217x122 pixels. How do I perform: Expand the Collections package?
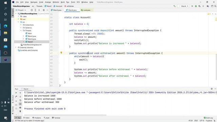tap(21, 25)
